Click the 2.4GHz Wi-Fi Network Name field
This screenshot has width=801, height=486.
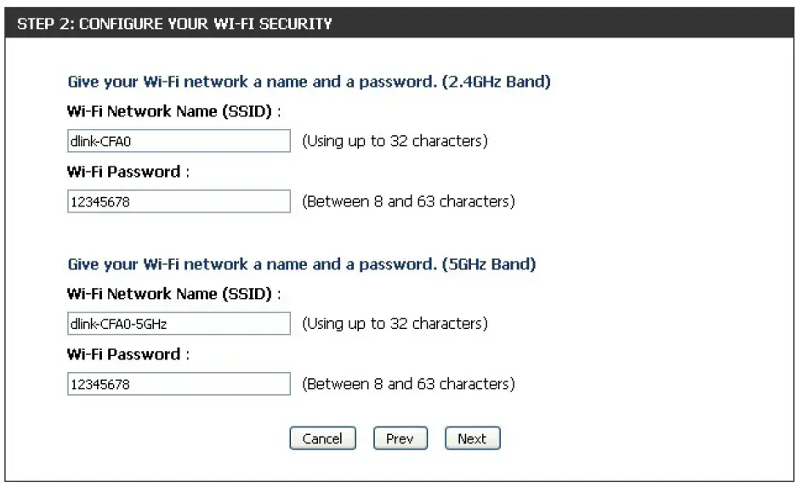[x=179, y=141]
